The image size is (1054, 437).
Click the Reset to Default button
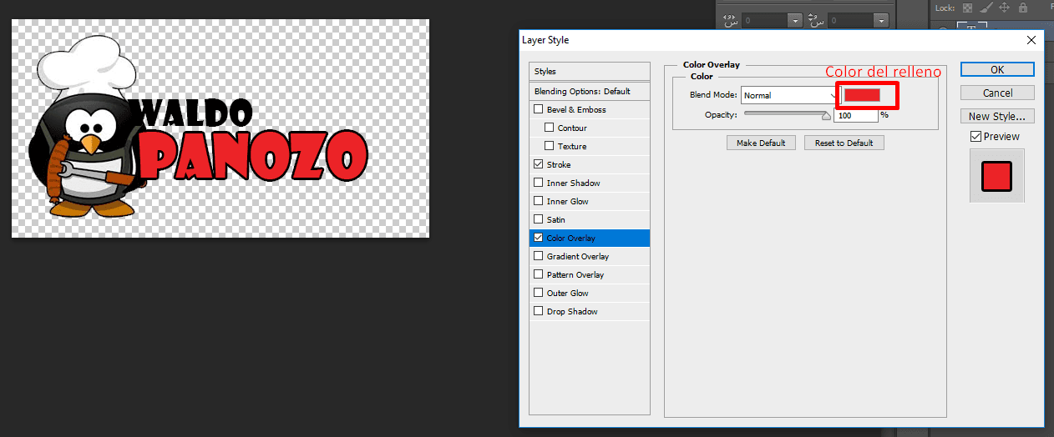tap(844, 143)
